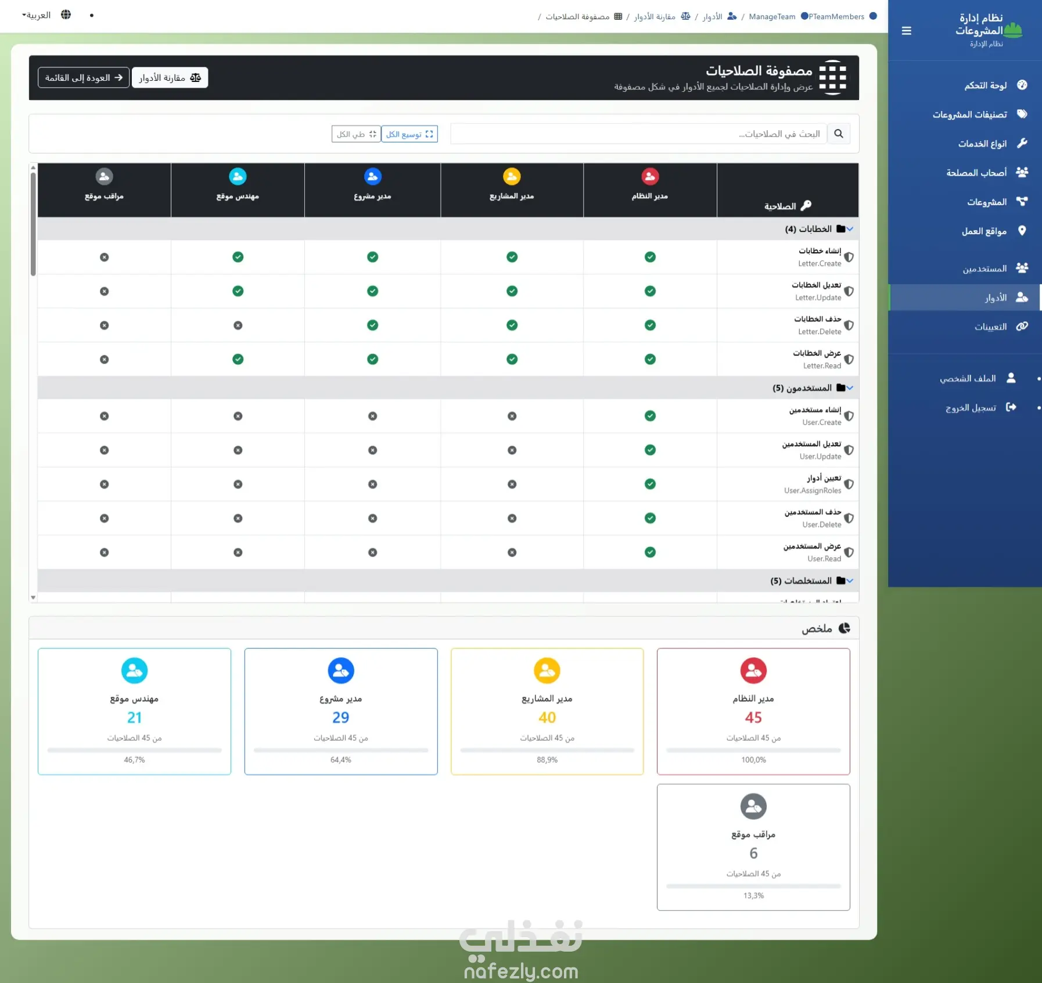
Task: Toggle User.Delete permission for مهندس موقع
Action: point(238,518)
